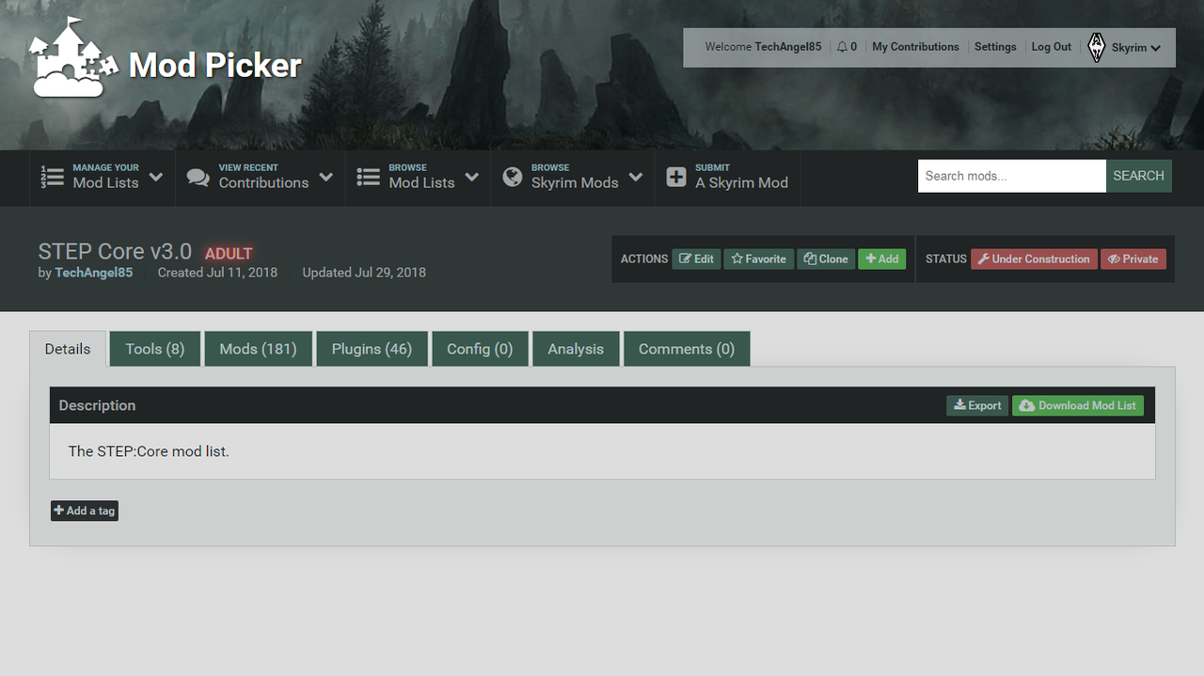Image resolution: width=1204 pixels, height=676 pixels.
Task: Expand the Browse Mod Lists chevron
Action: (x=471, y=177)
